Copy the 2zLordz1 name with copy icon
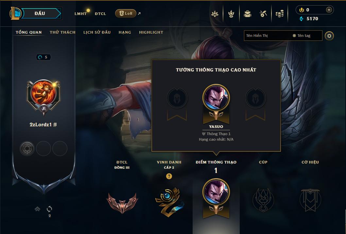This screenshot has width=346, height=234. point(55,125)
